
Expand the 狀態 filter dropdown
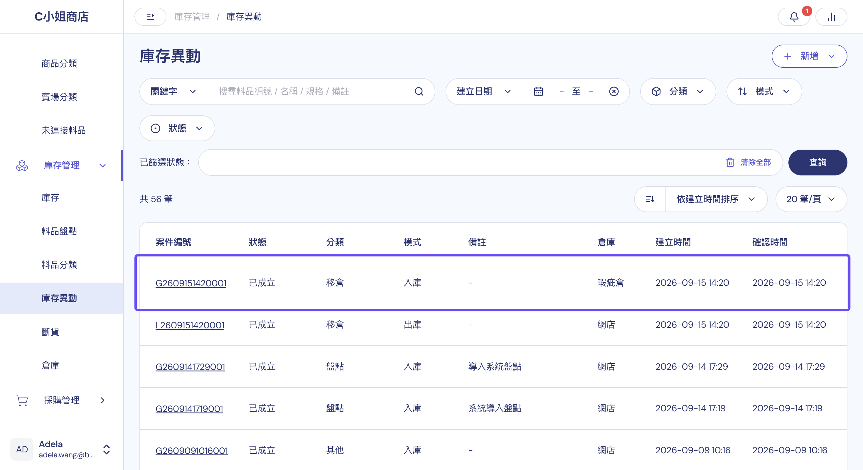point(177,128)
